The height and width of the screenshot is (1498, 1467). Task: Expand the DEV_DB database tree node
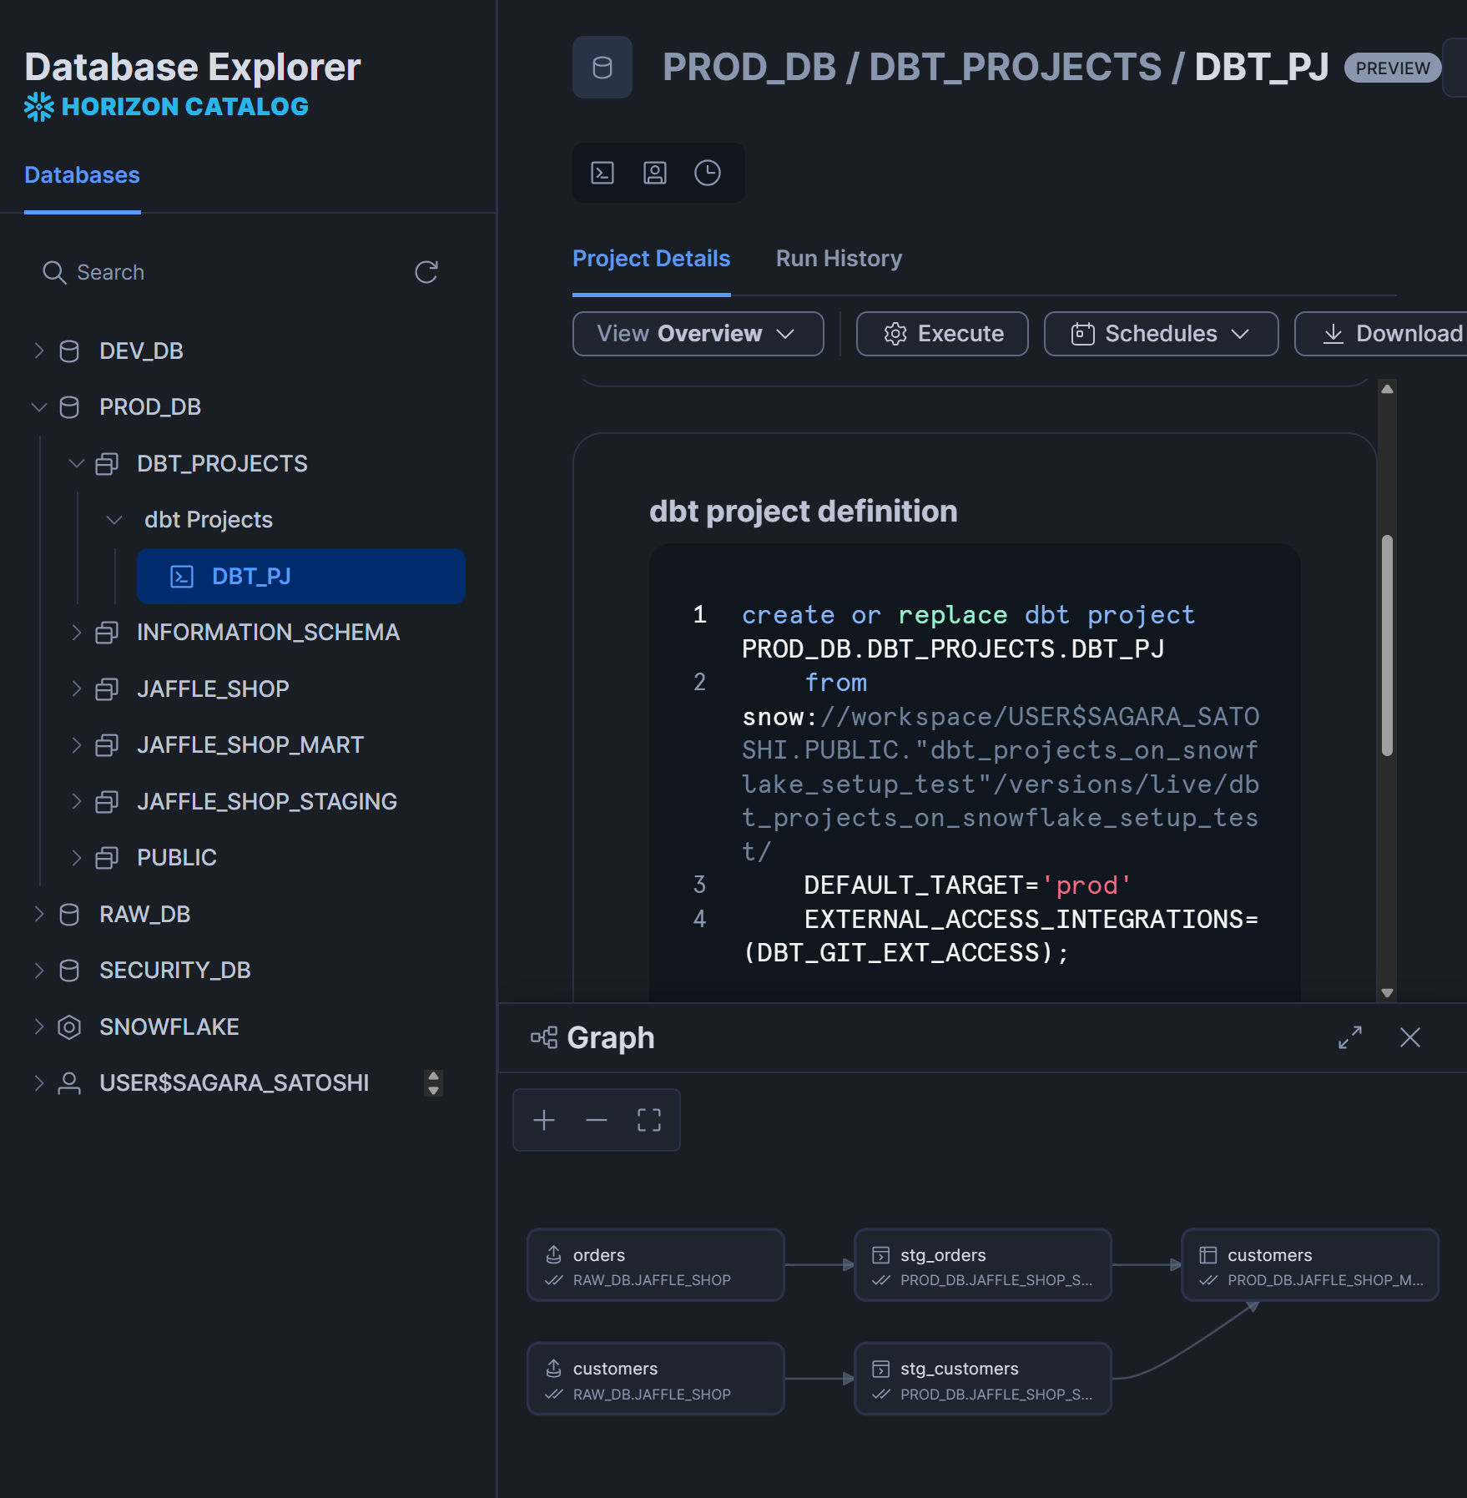click(x=38, y=351)
